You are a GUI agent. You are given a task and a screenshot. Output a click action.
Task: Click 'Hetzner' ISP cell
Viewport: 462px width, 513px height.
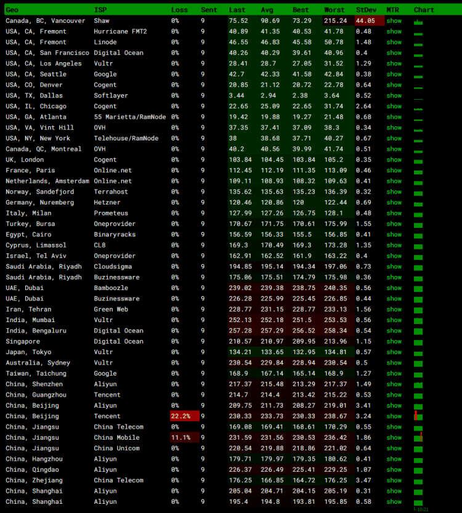click(107, 203)
